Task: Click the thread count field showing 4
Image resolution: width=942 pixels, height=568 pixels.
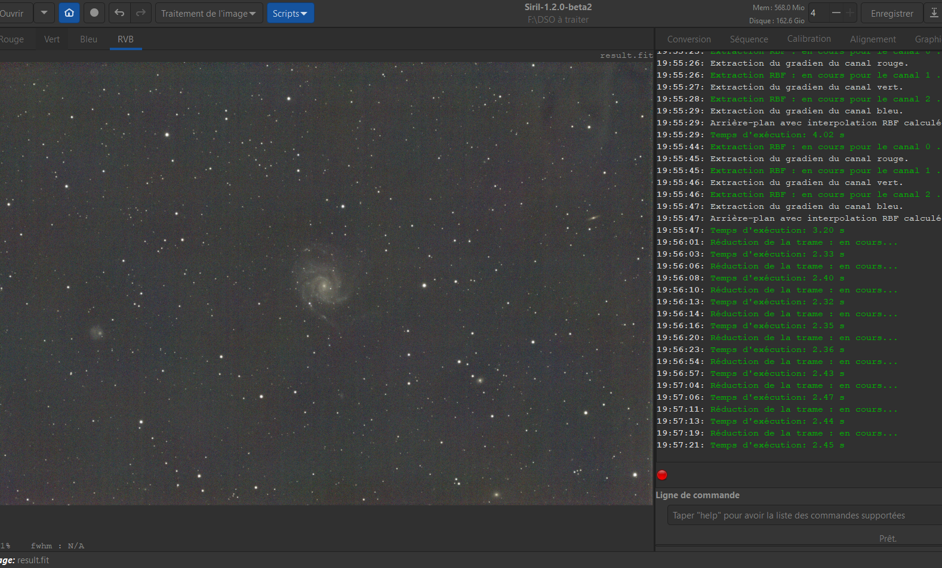Action: point(818,13)
